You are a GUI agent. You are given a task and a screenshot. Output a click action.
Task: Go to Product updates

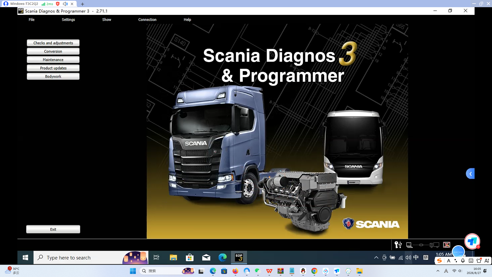[x=53, y=68]
